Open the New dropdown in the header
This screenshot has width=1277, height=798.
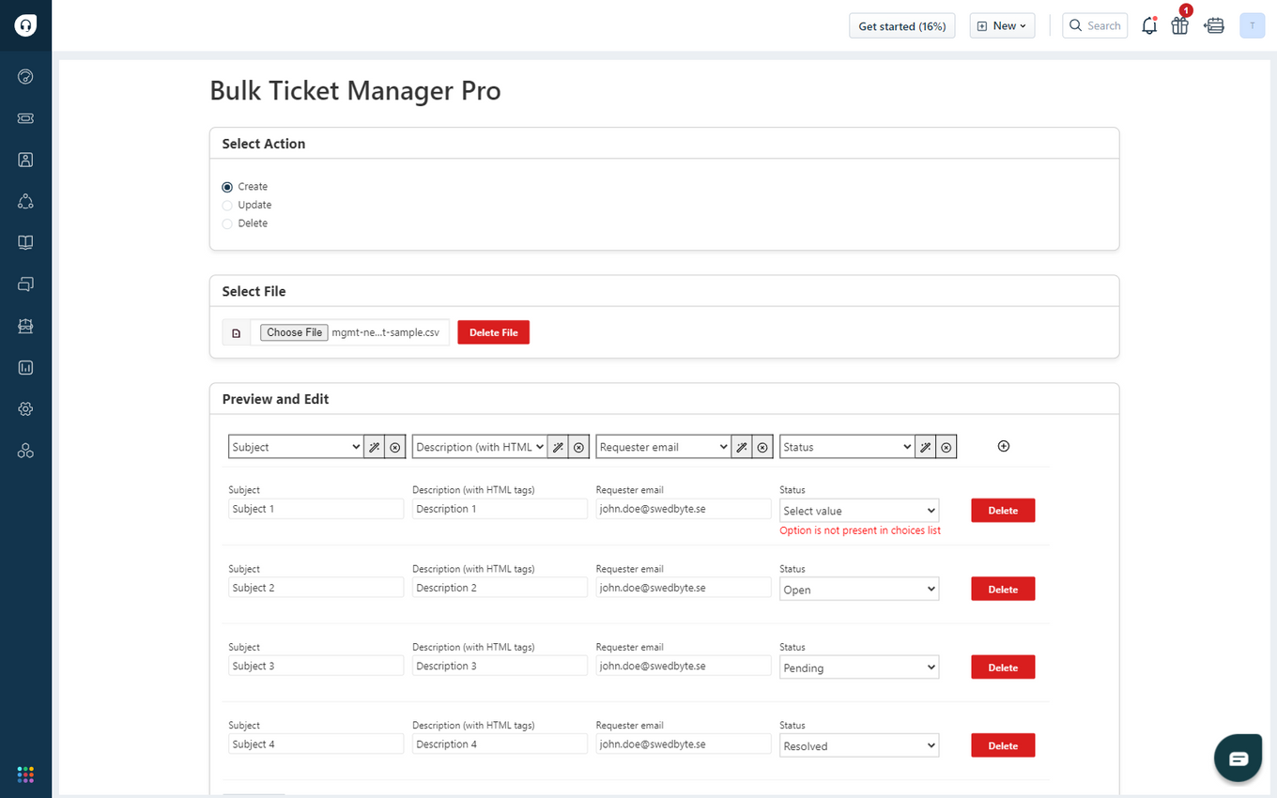pos(1002,25)
